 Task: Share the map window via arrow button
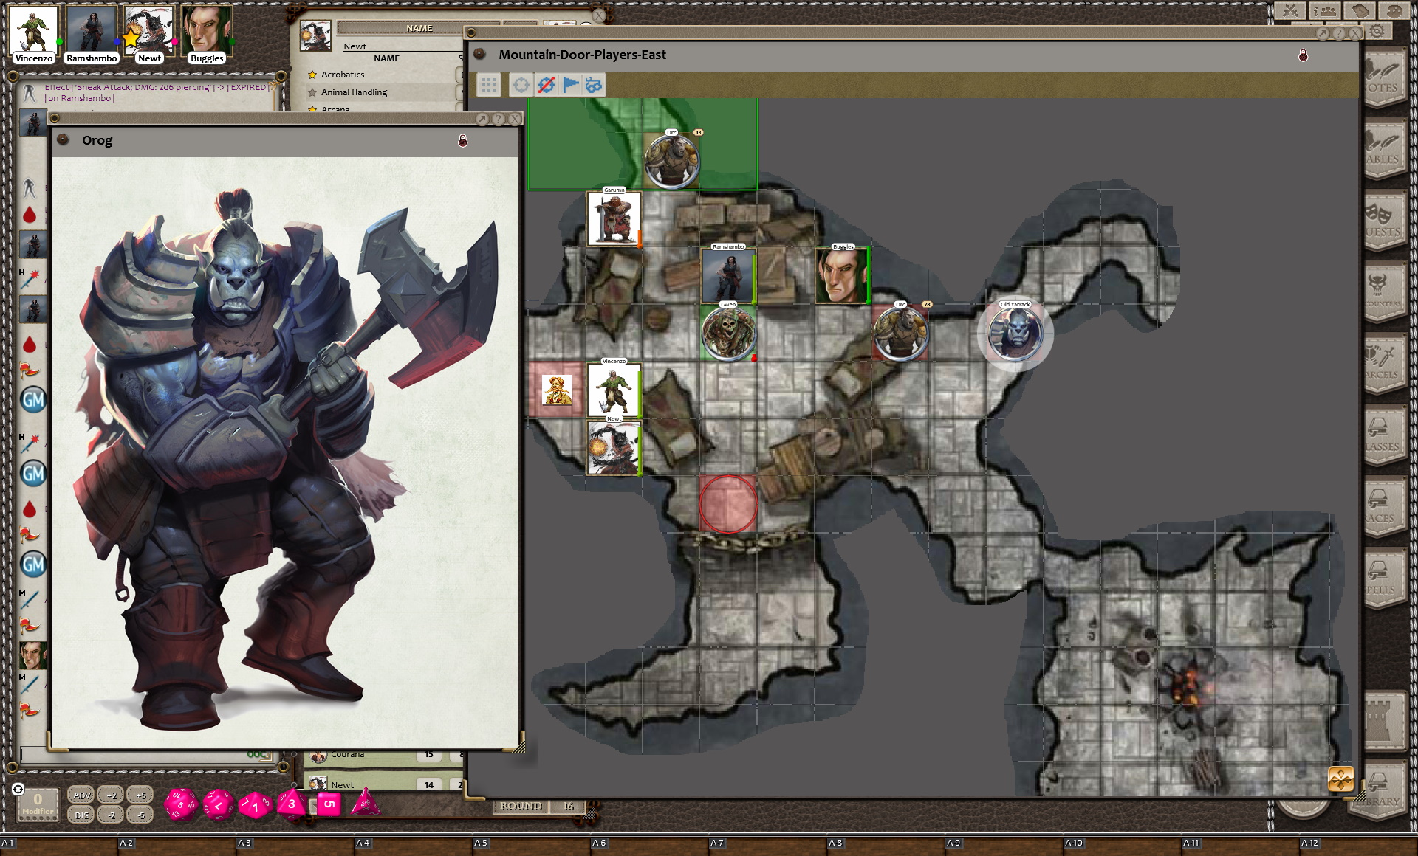(1323, 33)
